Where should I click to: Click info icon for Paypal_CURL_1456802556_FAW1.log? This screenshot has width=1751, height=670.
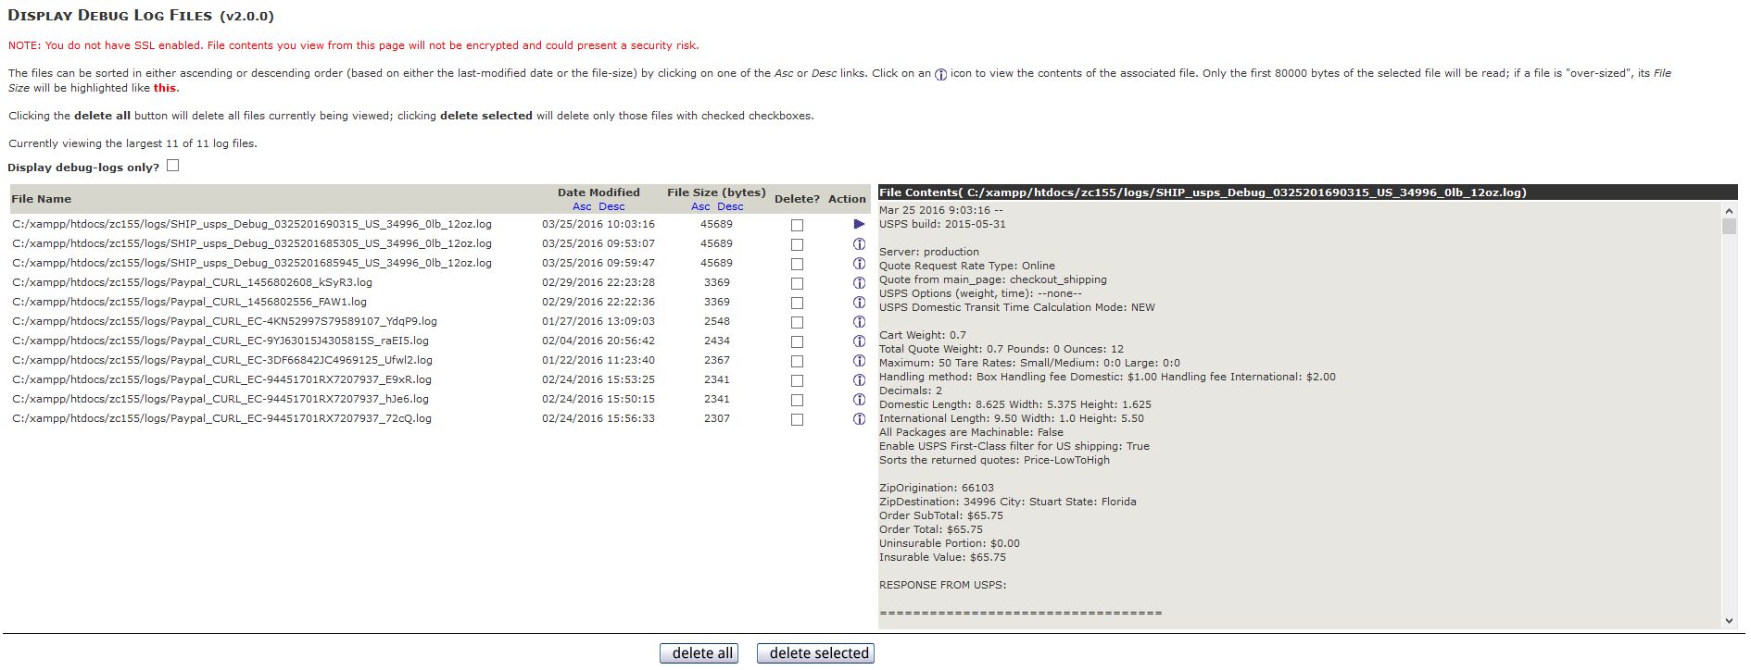pyautogui.click(x=859, y=303)
